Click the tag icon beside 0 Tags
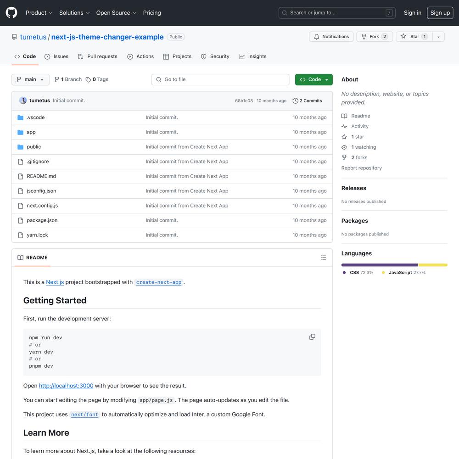 (88, 79)
